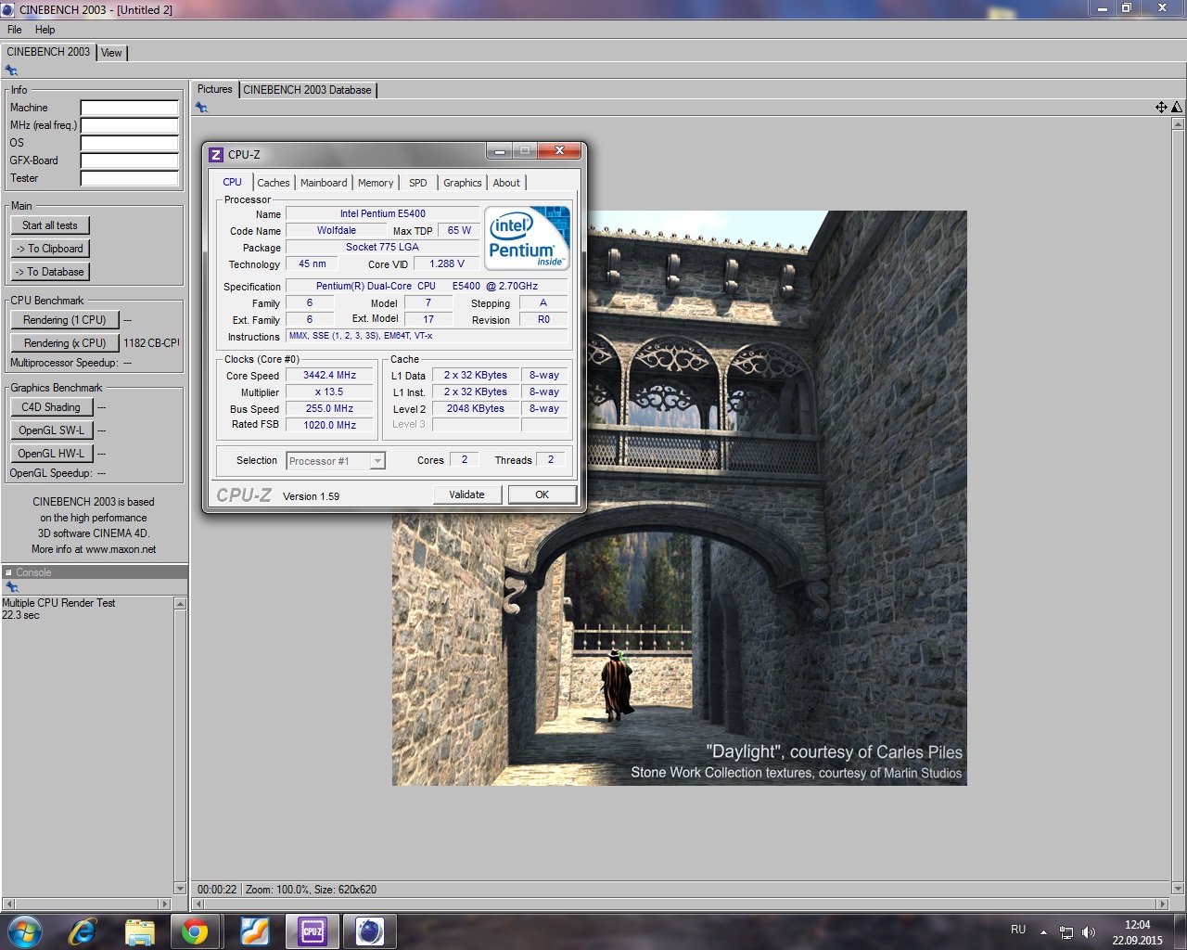Copy results with To Clipboard button

click(x=50, y=249)
